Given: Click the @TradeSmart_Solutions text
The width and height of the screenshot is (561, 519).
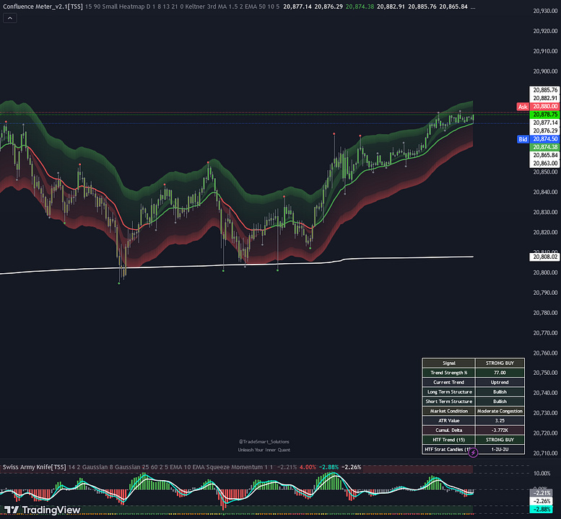Looking at the screenshot, I should [x=264, y=441].
